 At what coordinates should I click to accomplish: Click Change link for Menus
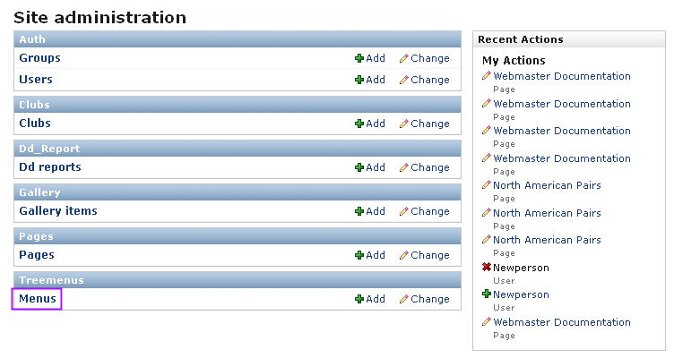point(429,299)
